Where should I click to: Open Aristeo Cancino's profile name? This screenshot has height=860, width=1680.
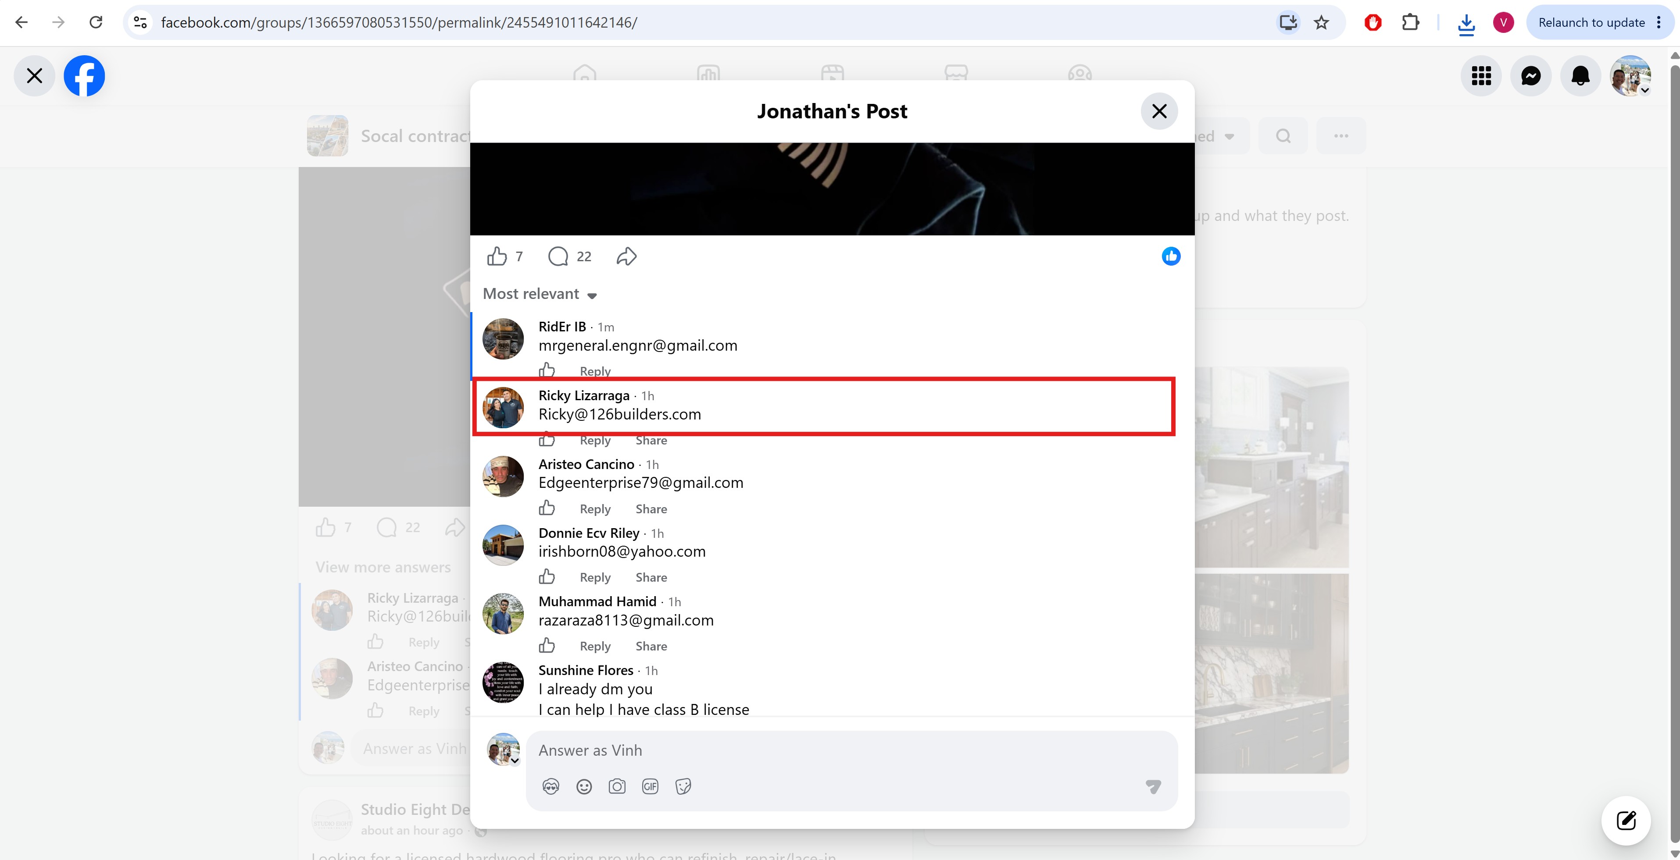586,464
